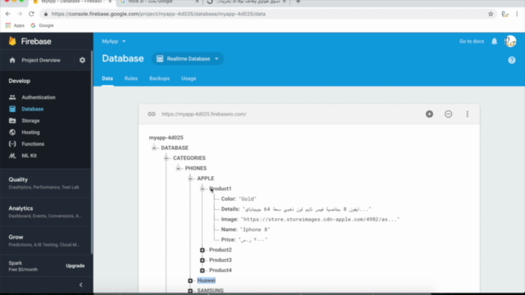Collapse the APPLE node
This screenshot has height=295, width=525.
[190, 179]
